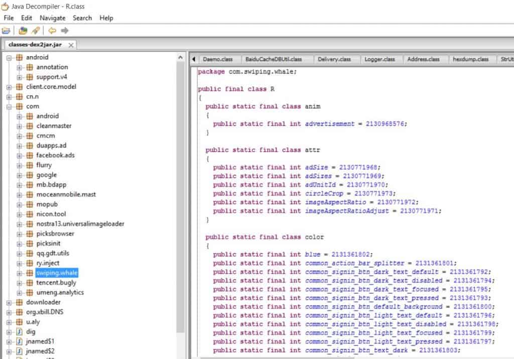The image size is (514, 359).
Task: Switch to the BaiduCacheDBUtil.class tab
Action: (274, 59)
